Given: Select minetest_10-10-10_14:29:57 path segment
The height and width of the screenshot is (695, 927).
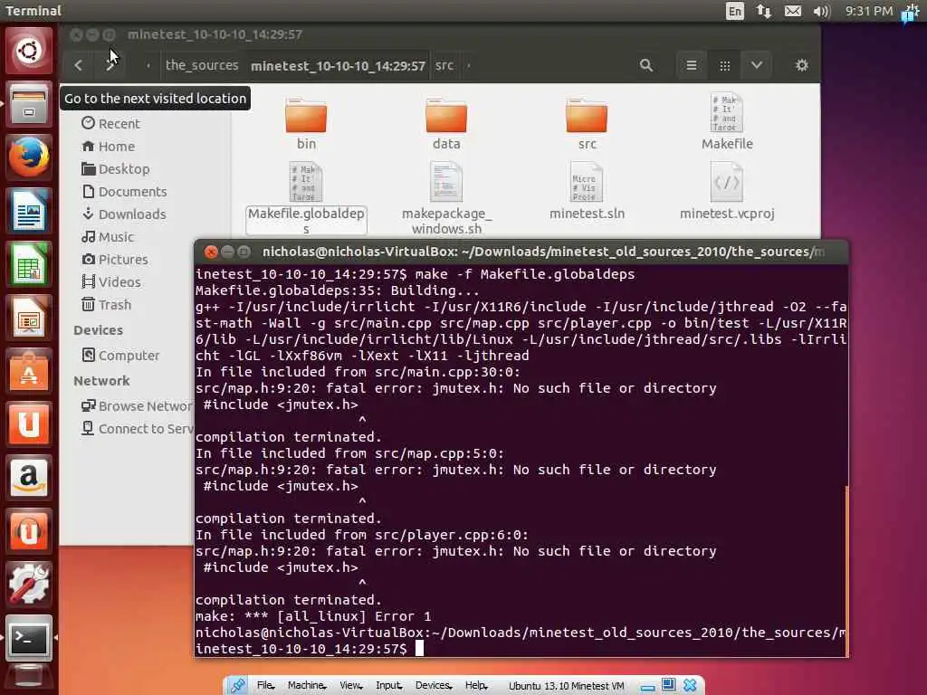Looking at the screenshot, I should (338, 65).
